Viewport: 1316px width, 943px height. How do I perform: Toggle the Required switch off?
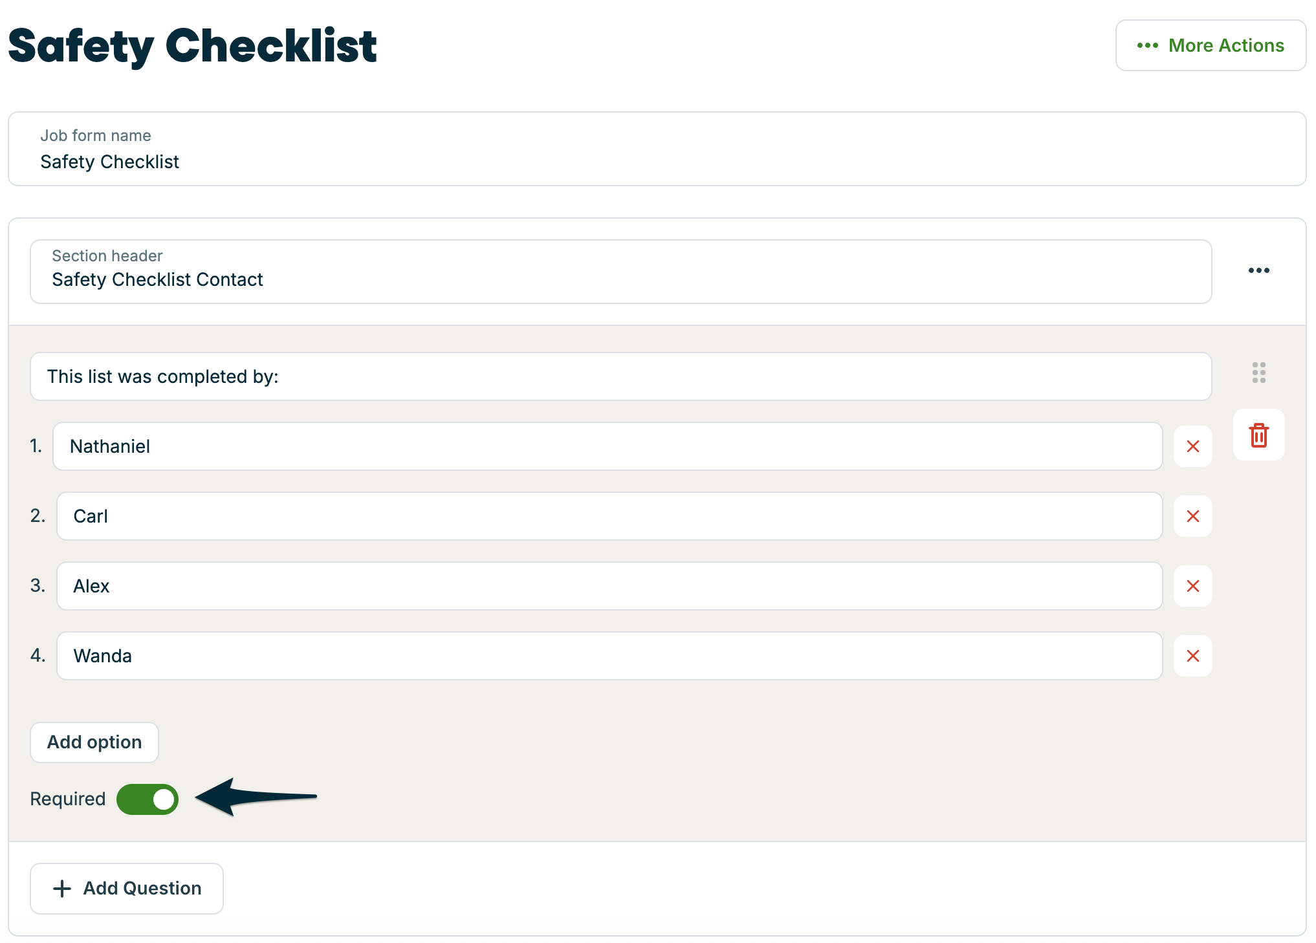[148, 799]
